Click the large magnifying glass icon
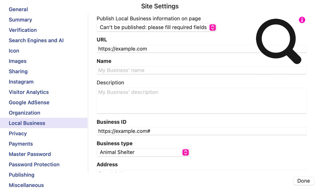This screenshot has width=320, height=189. point(277,40)
